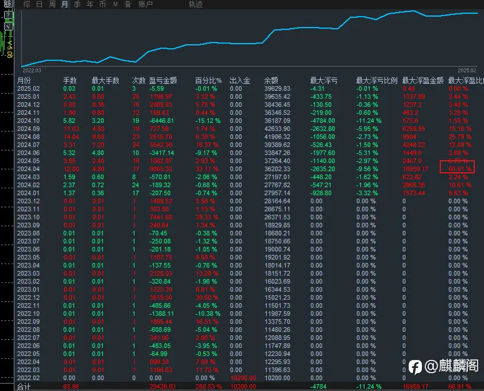Image resolution: width=484 pixels, height=391 pixels.
Task: Select the 月 monthly tab
Action: tap(64, 4)
